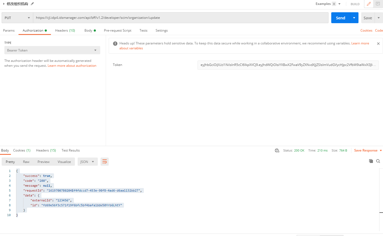Select the Raw response view
383x236 pixels.
coord(26,162)
